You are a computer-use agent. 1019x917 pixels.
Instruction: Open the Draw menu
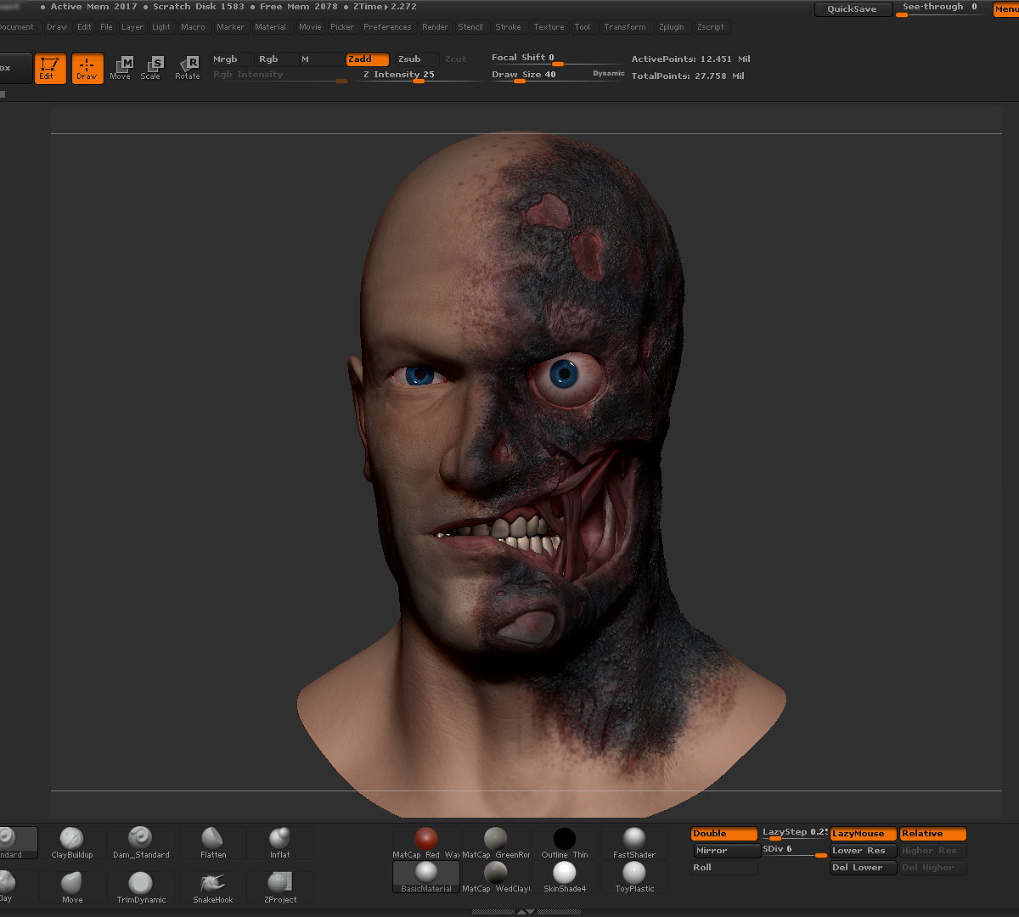(x=57, y=27)
